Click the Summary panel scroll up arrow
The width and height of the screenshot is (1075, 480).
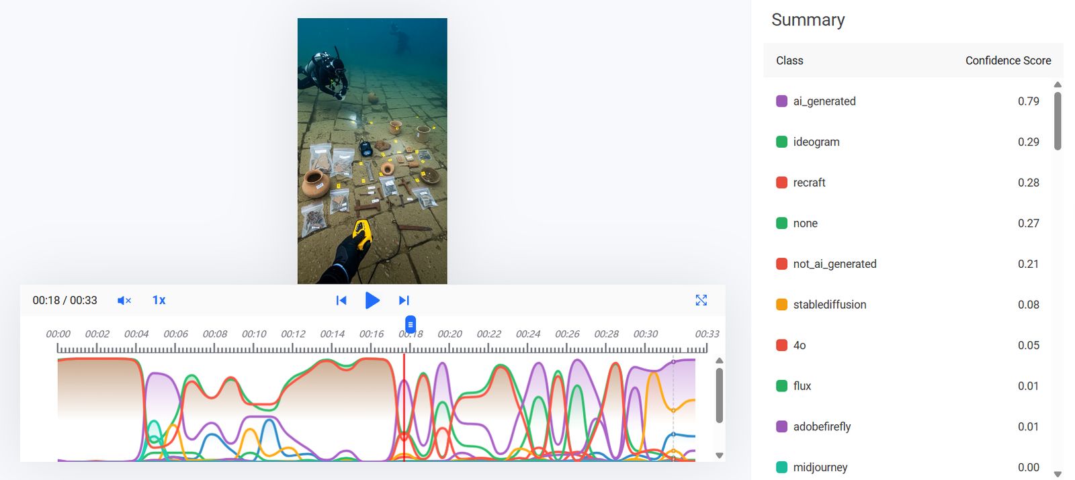pos(1058,85)
